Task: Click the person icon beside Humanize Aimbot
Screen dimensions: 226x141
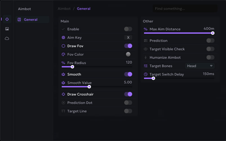Action: 146,58
